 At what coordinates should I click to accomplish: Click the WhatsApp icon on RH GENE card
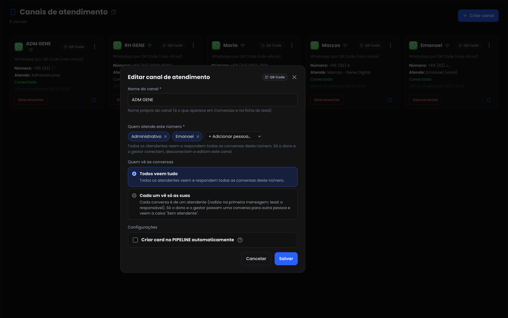point(117,45)
